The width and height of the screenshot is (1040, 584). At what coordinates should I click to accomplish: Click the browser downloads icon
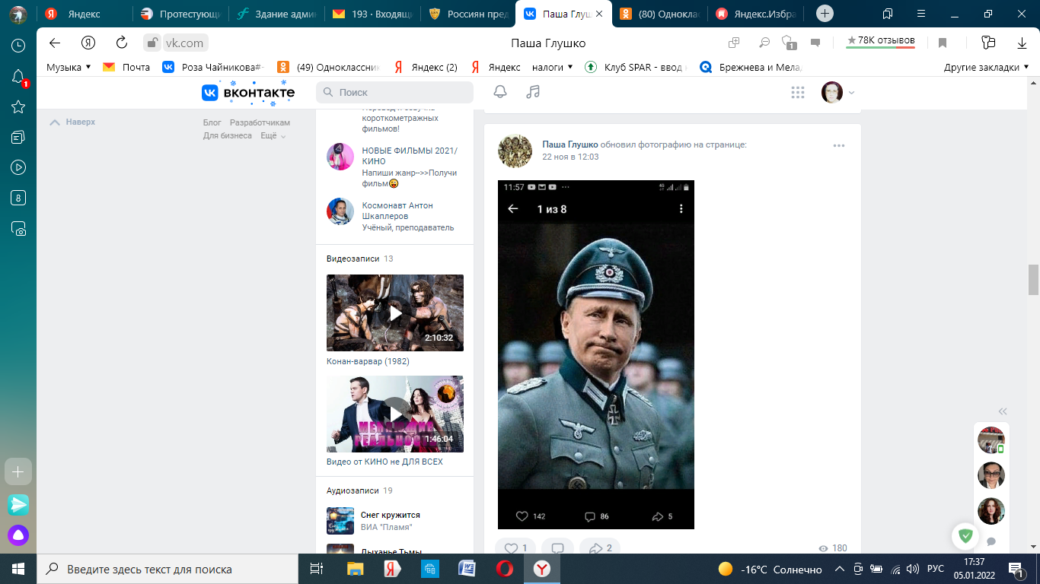click(x=1022, y=43)
